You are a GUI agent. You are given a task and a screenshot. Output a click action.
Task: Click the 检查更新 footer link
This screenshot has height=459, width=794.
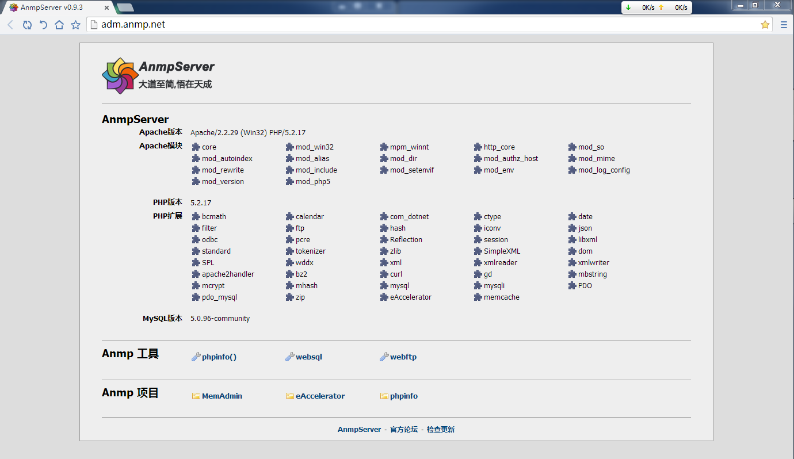coord(441,430)
